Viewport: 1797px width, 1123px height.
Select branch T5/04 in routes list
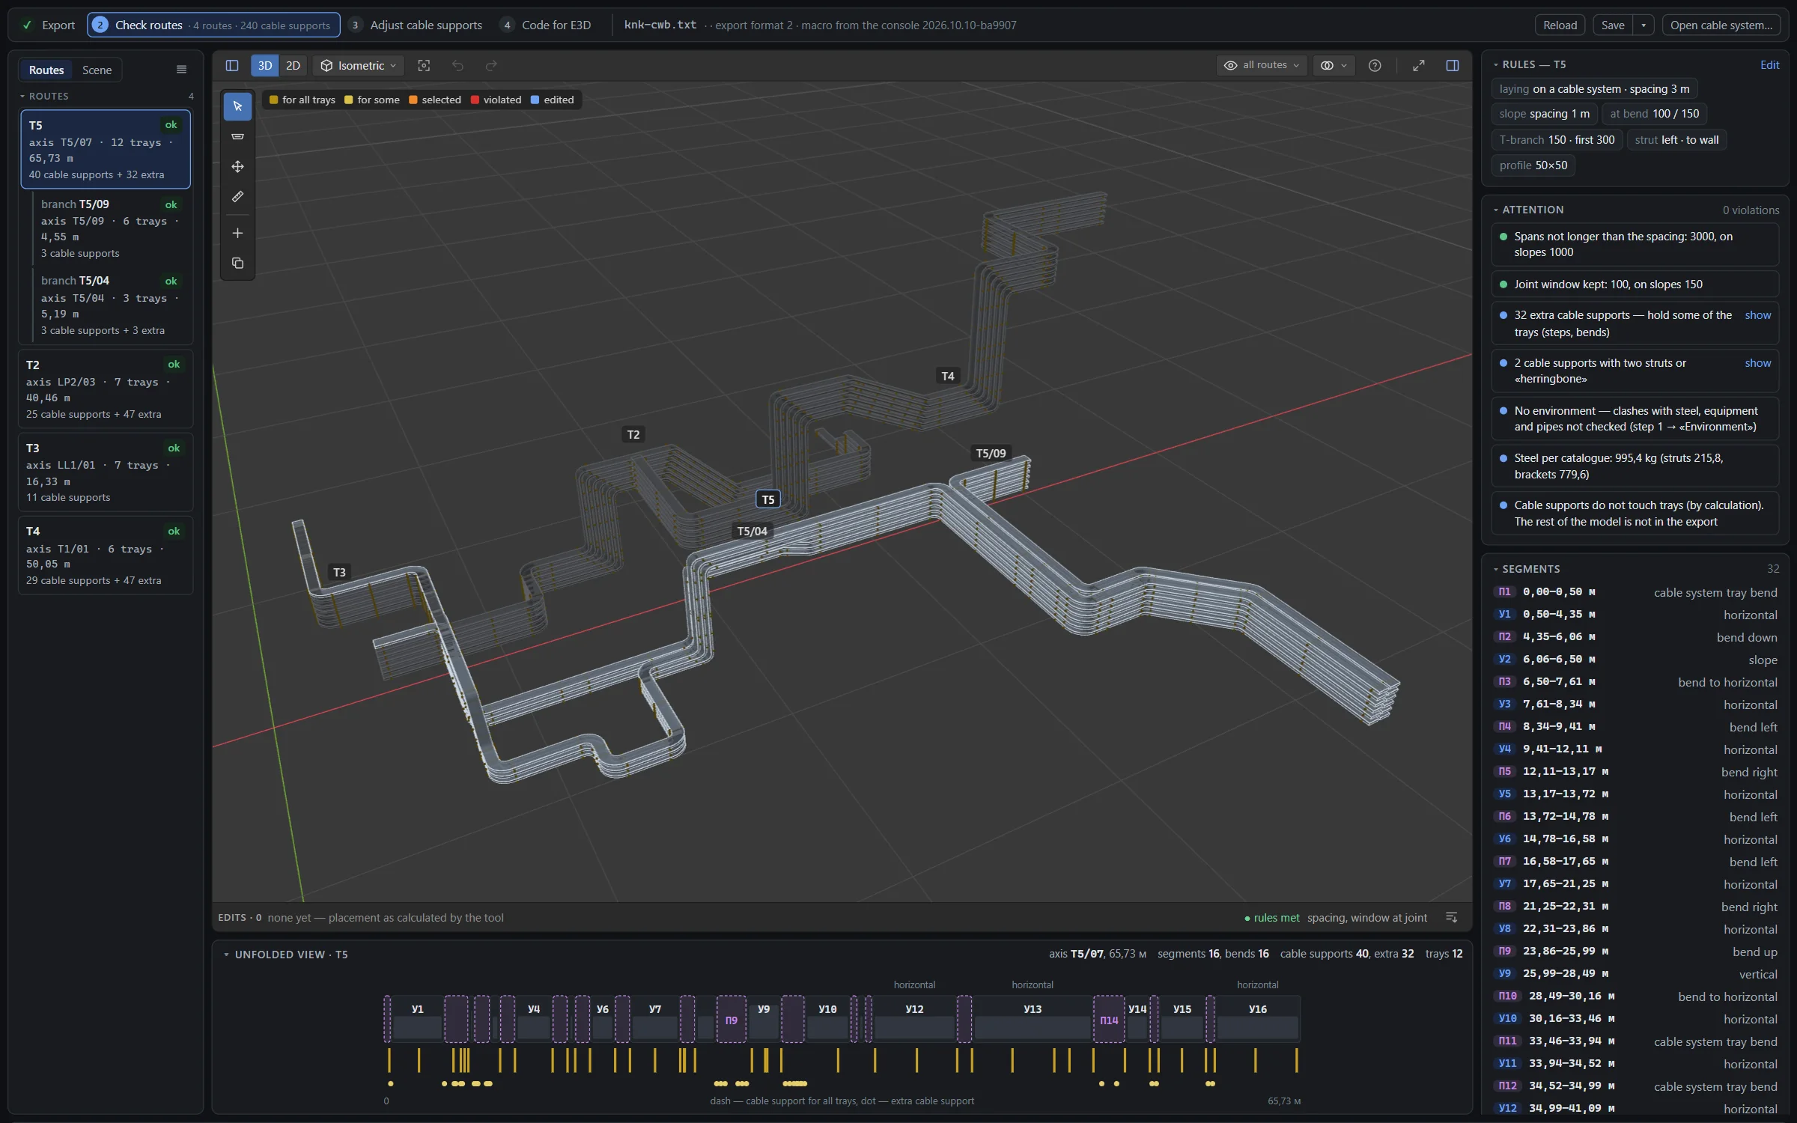click(112, 305)
